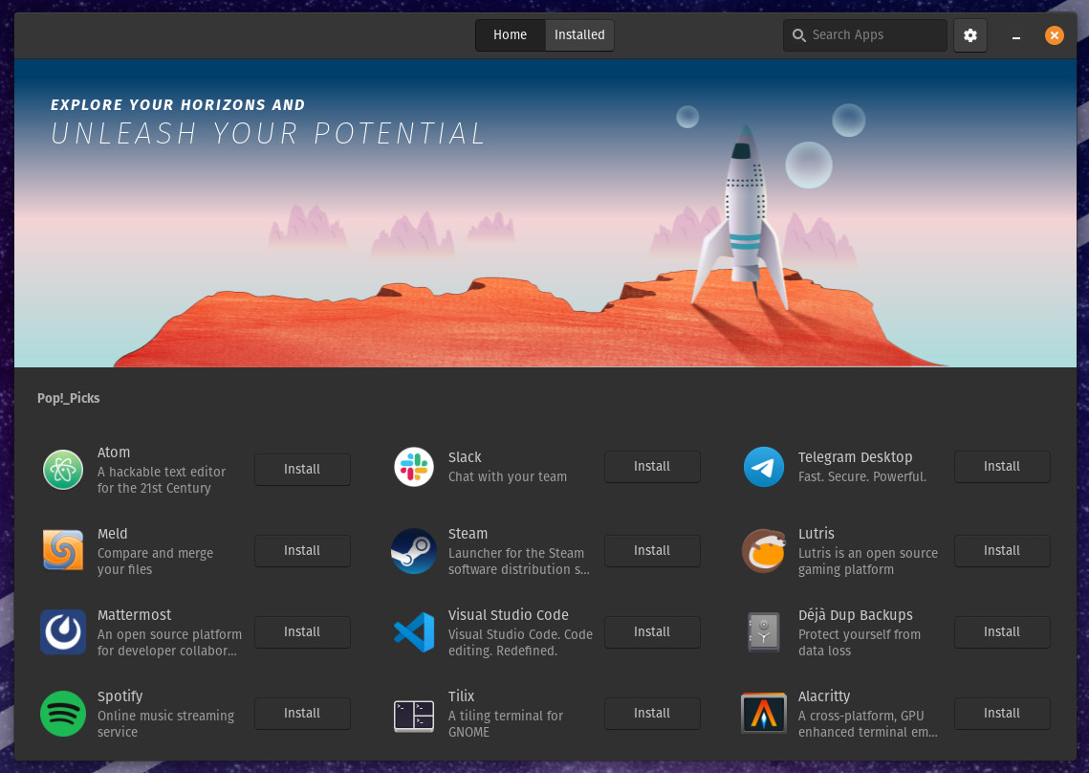Click the magnifier icon in the search box
This screenshot has width=1089, height=773.
coord(798,34)
